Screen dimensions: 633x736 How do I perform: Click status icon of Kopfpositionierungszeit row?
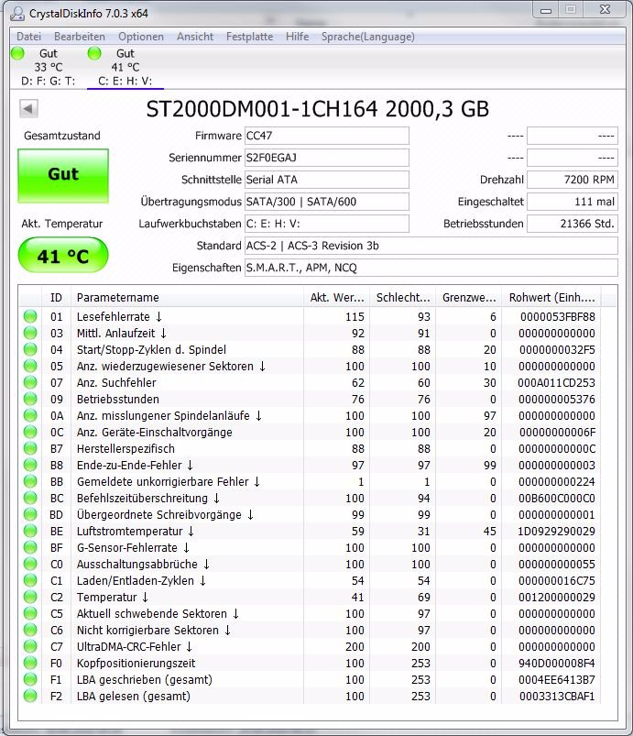pyautogui.click(x=30, y=663)
